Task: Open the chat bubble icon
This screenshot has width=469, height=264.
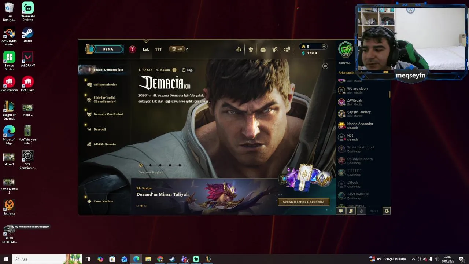Action: click(341, 211)
